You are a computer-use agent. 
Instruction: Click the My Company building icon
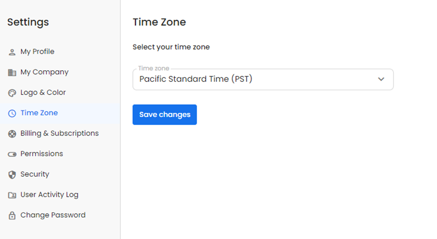(x=12, y=73)
